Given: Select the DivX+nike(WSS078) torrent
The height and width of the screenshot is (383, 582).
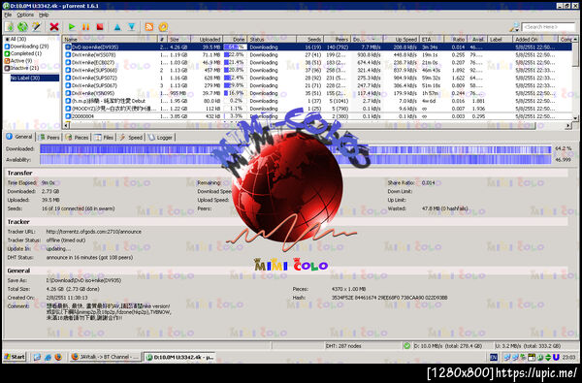Looking at the screenshot, I should tap(317, 55).
